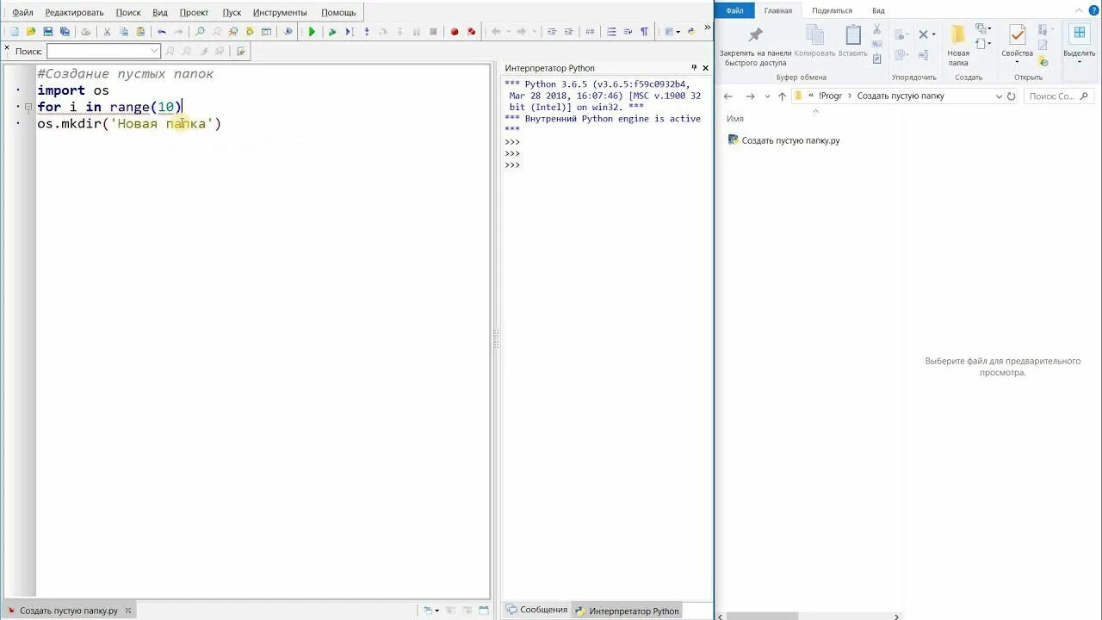Click the Save All icon
This screenshot has height=620, width=1102.
click(x=65, y=32)
